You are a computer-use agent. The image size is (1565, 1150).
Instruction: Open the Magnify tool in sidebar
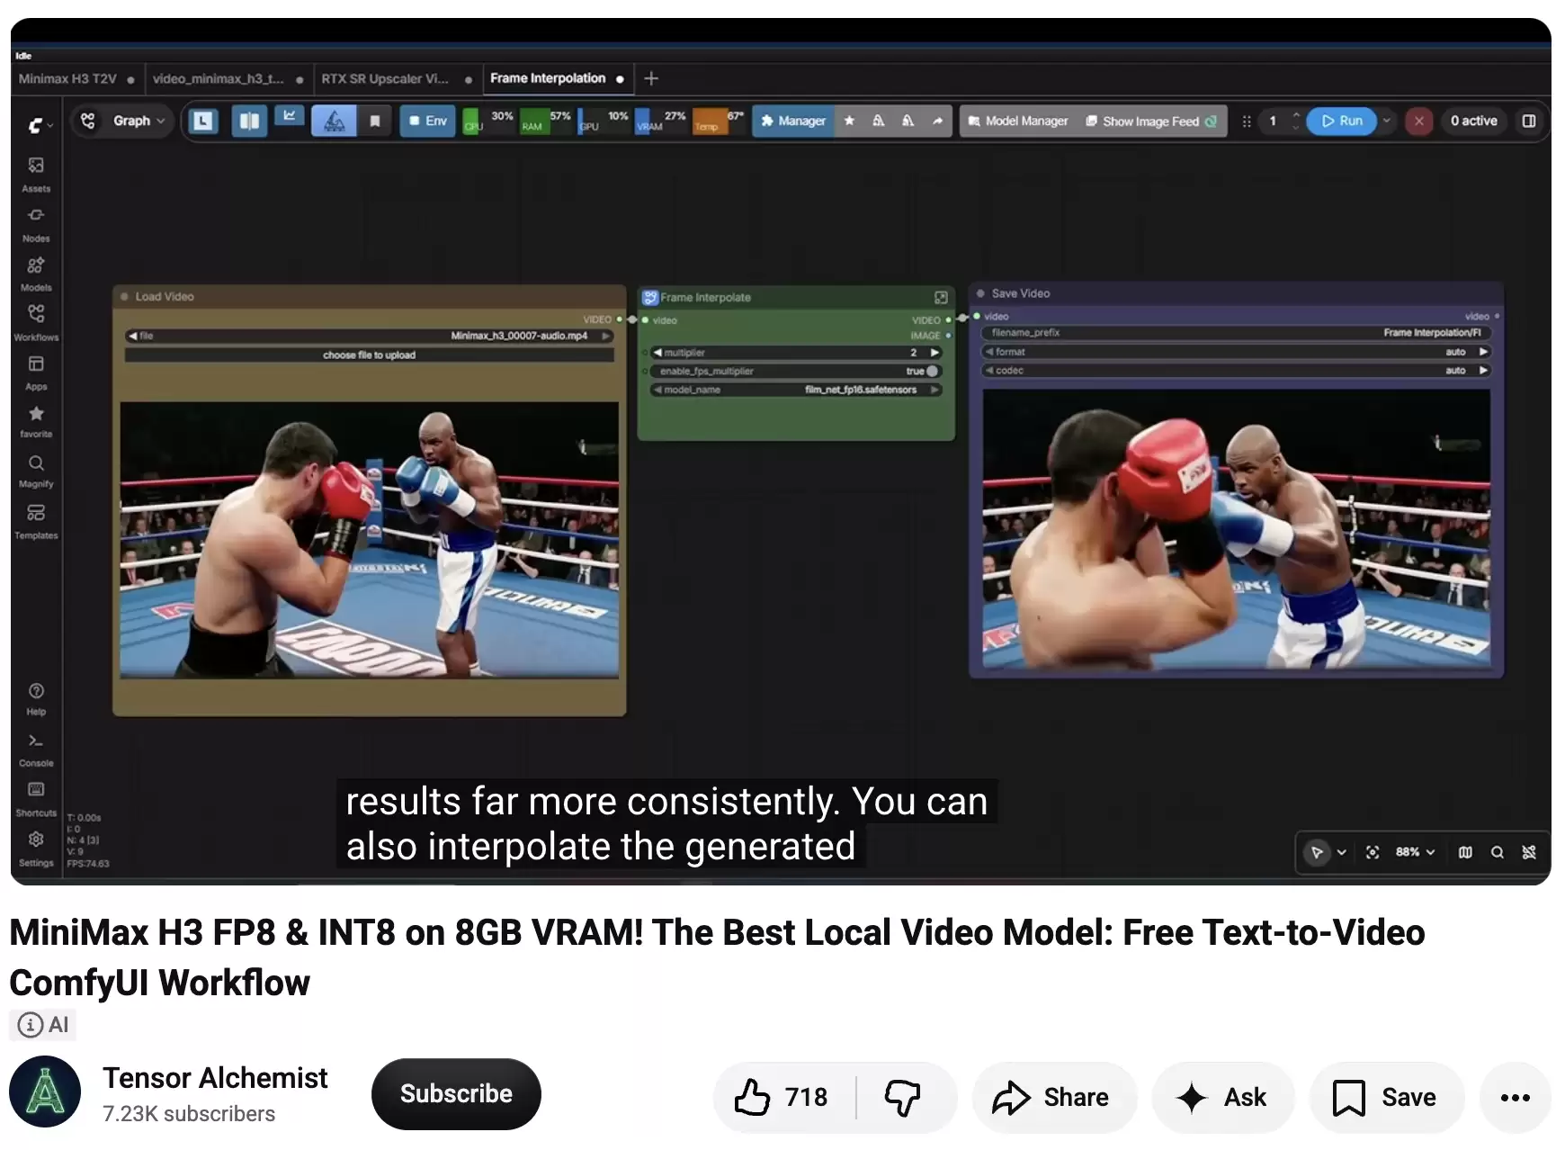click(36, 471)
